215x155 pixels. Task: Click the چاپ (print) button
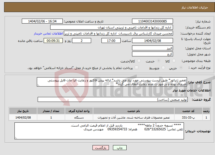coord(120,148)
